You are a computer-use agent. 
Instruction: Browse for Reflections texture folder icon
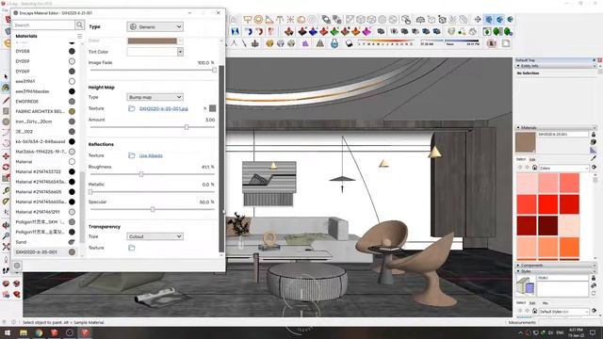pyautogui.click(x=132, y=155)
